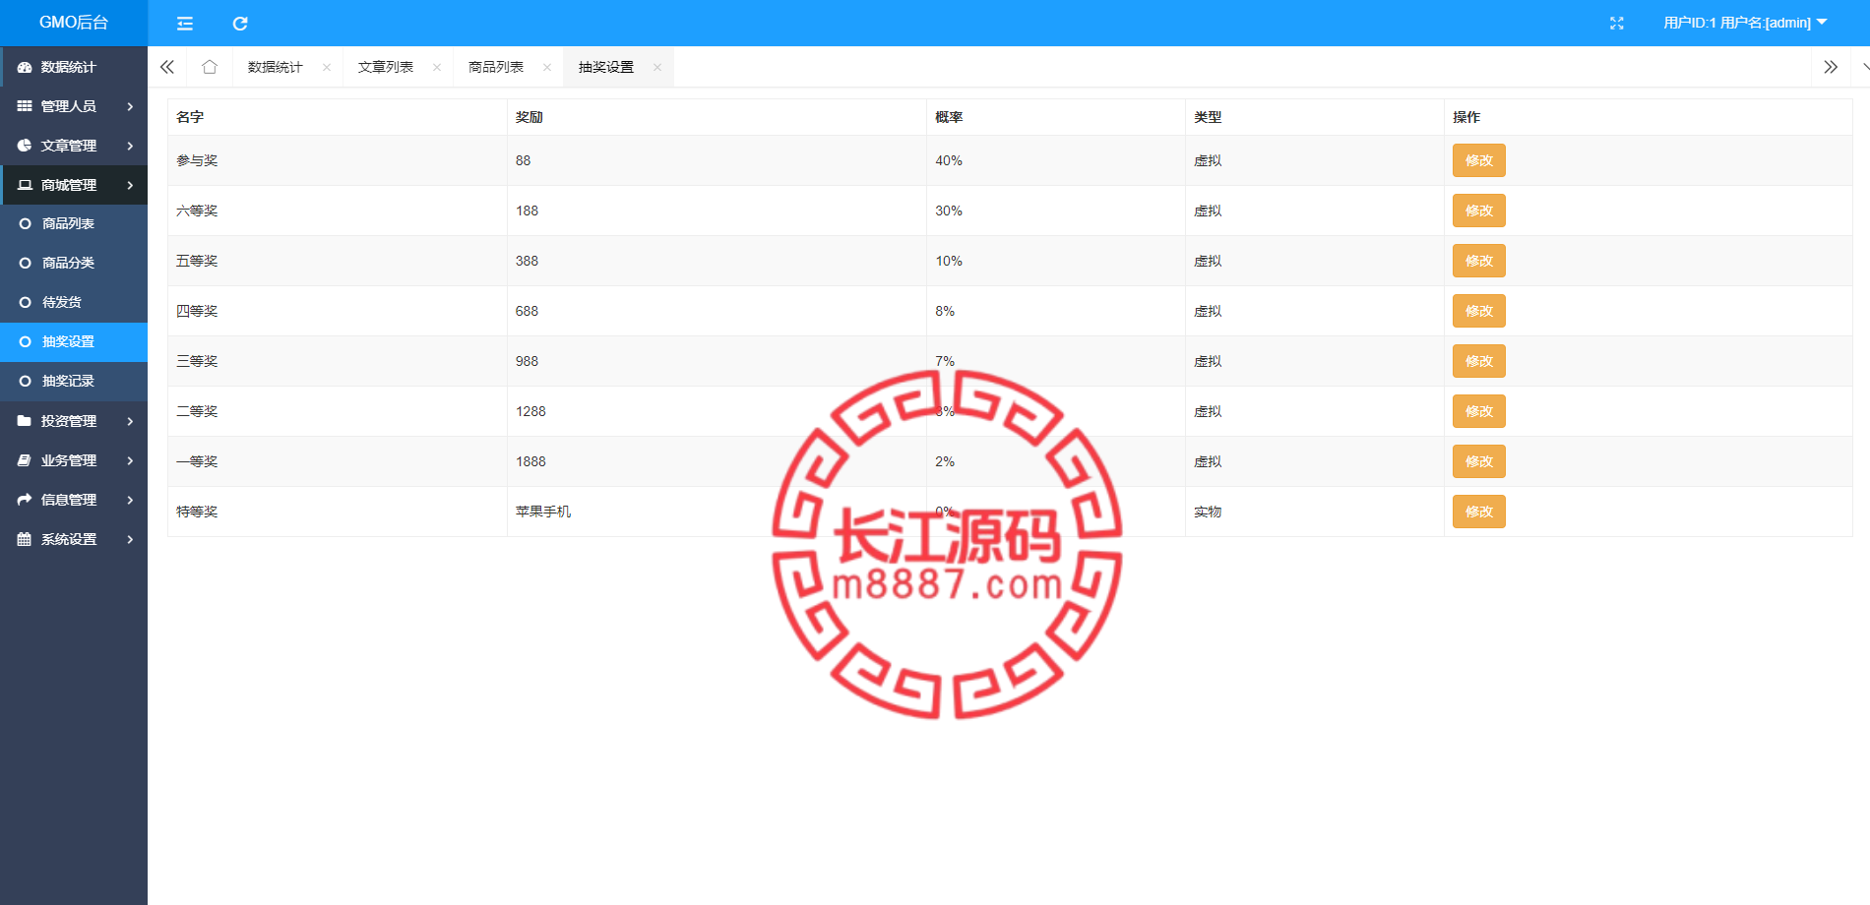Go to home tab icon
Viewport: 1870px width, 905px height.
pyautogui.click(x=210, y=67)
